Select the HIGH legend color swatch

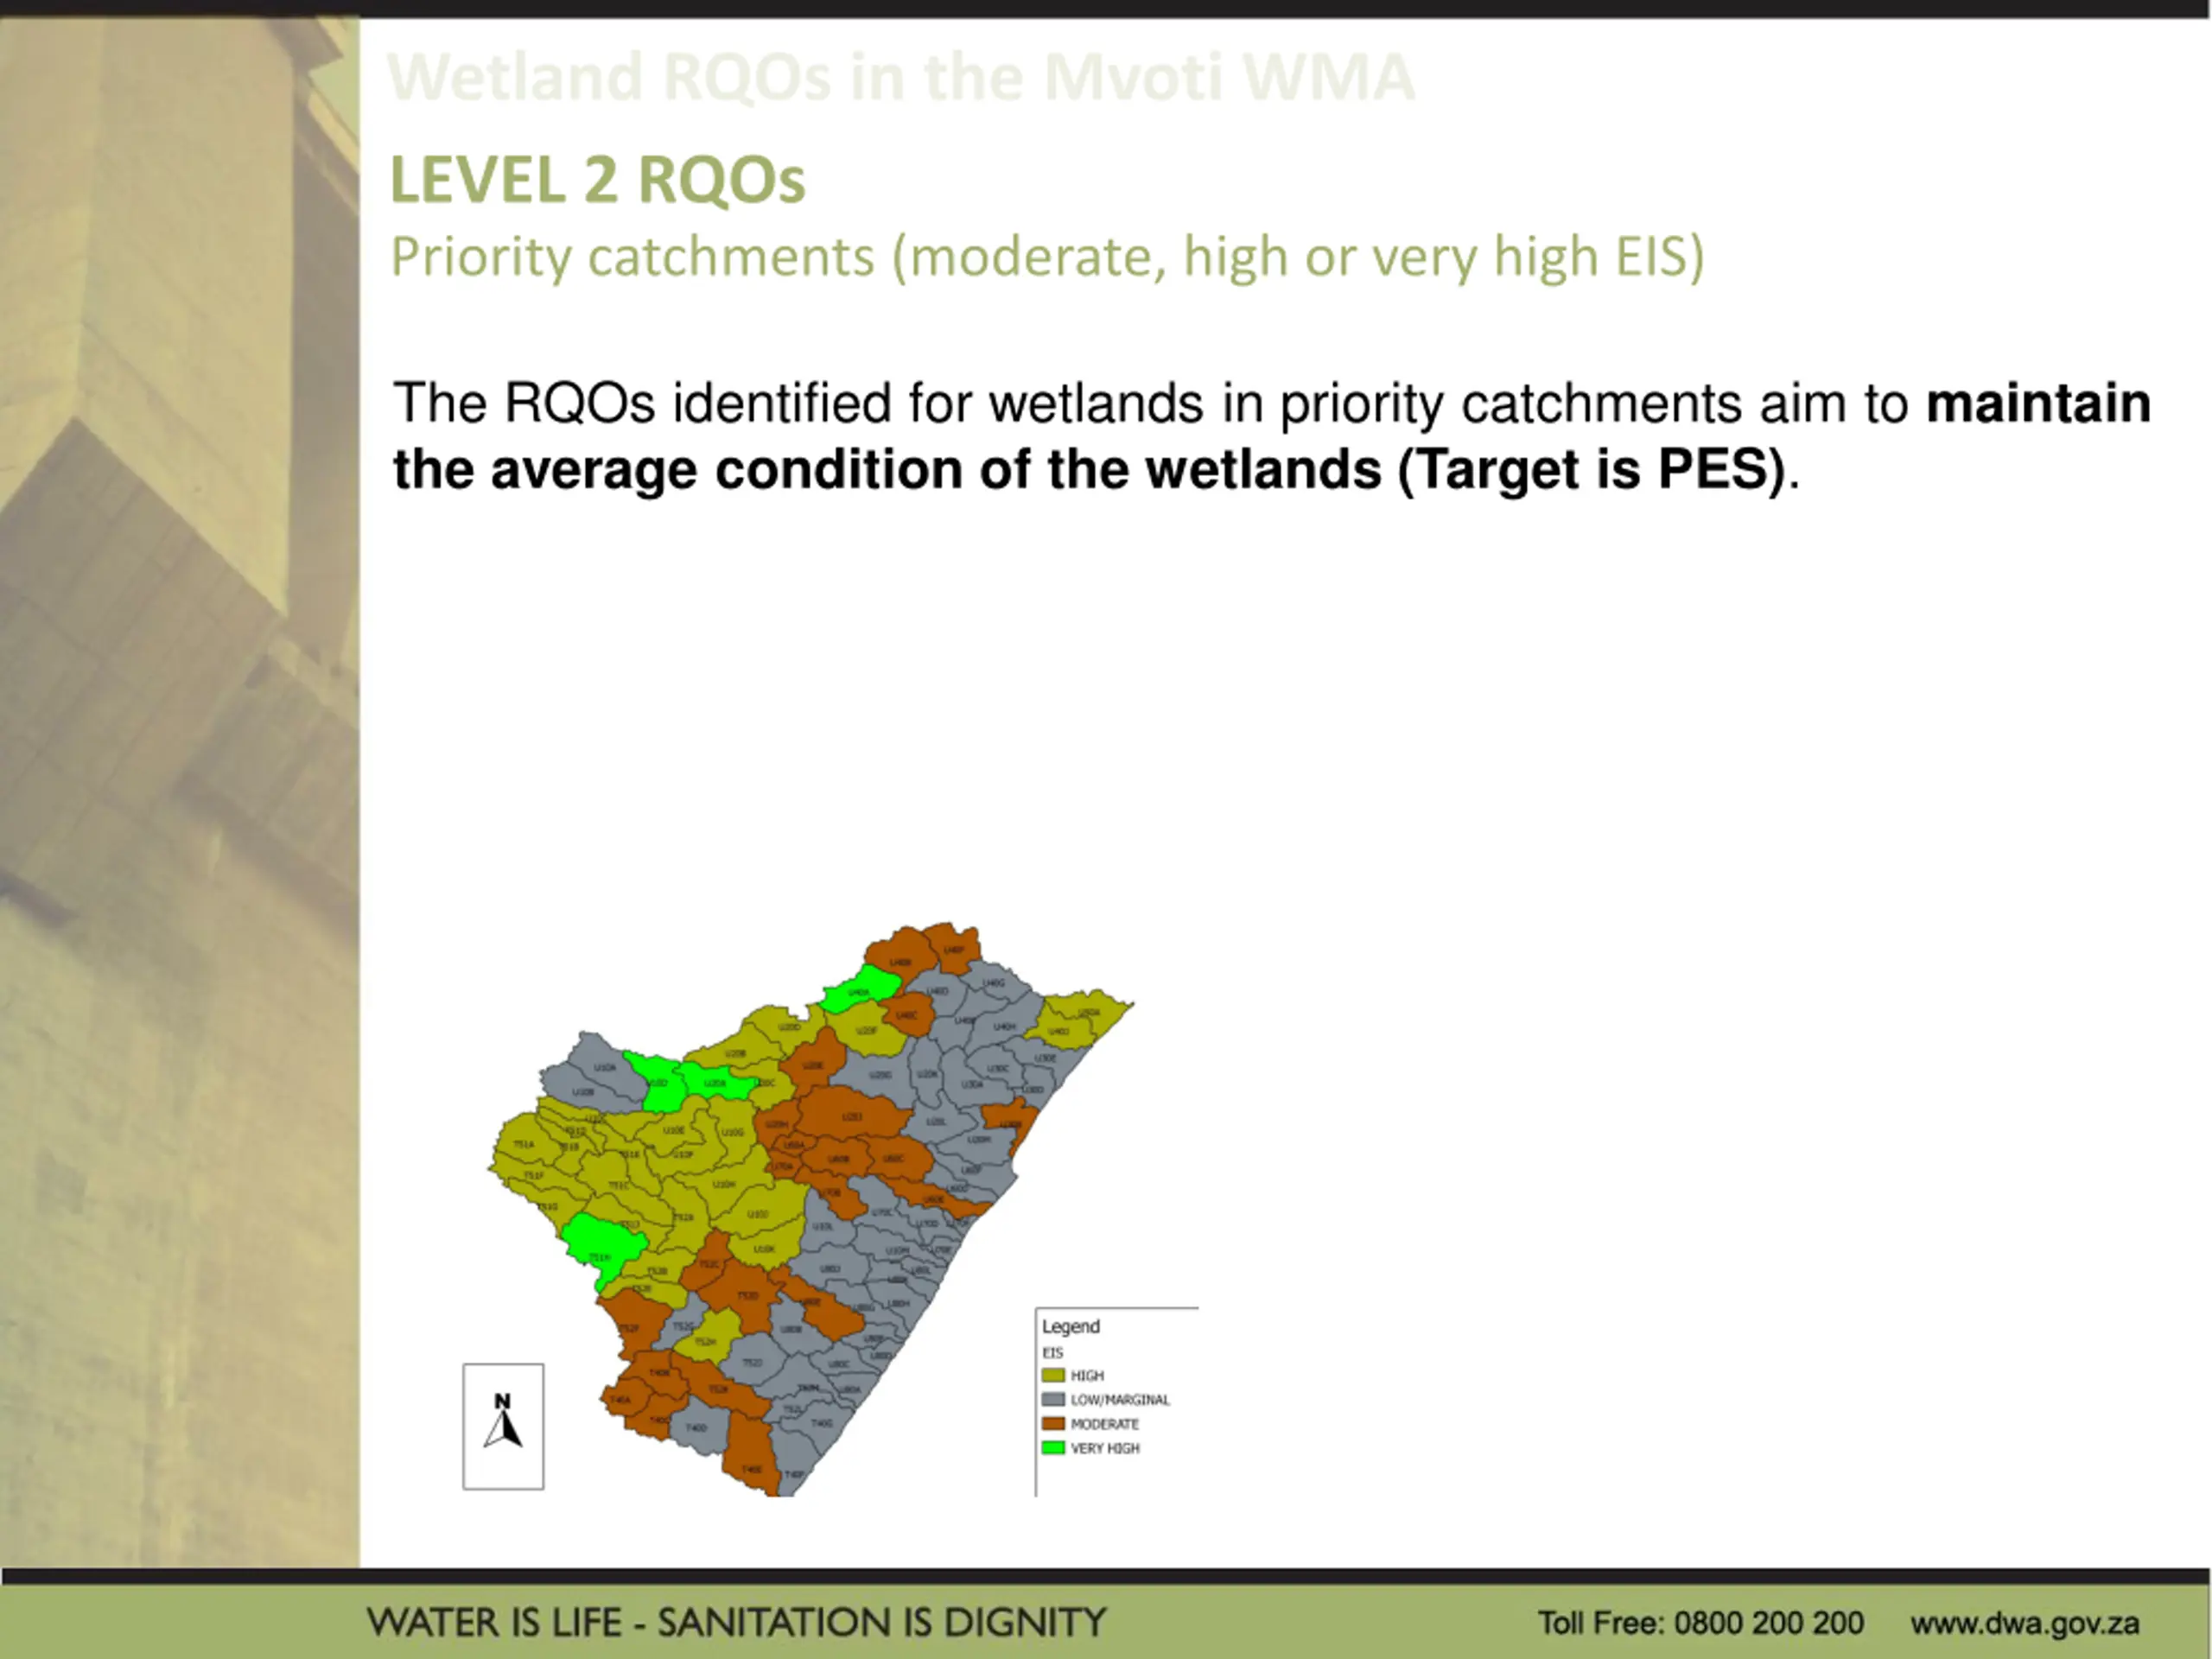(x=1052, y=1375)
